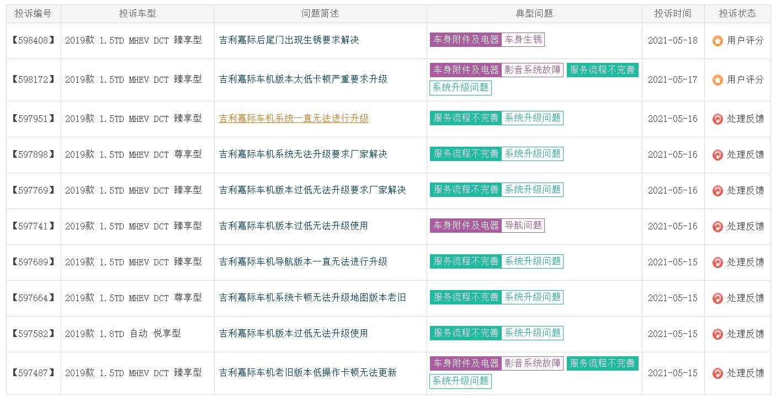The image size is (776, 396).
Task: Click the date in row 597487
Action: pyautogui.click(x=673, y=373)
